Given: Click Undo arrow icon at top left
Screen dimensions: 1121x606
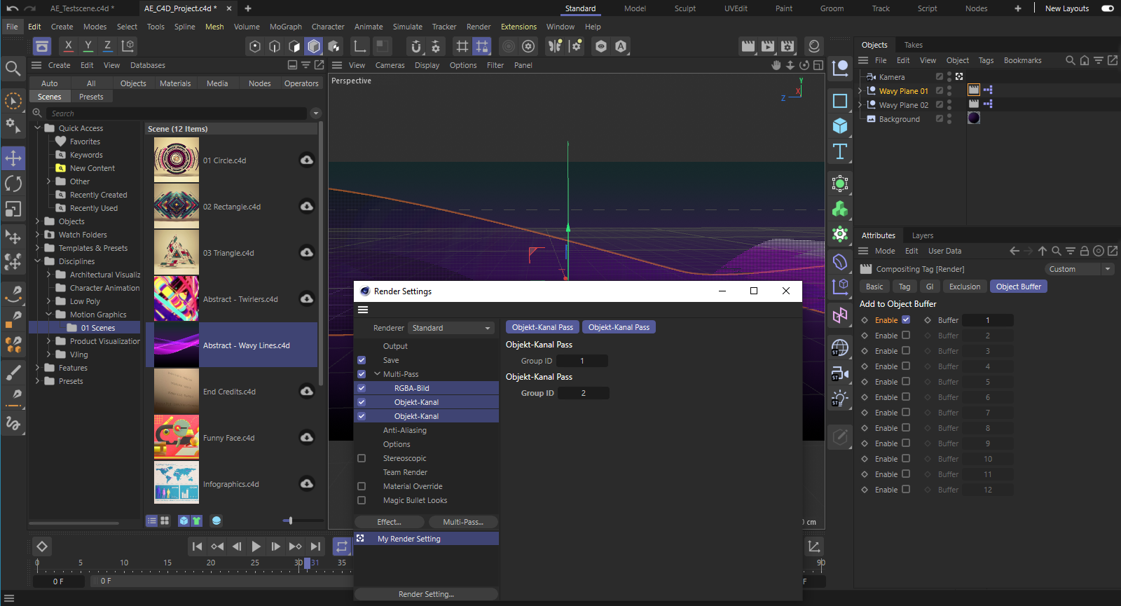Looking at the screenshot, I should [x=13, y=8].
